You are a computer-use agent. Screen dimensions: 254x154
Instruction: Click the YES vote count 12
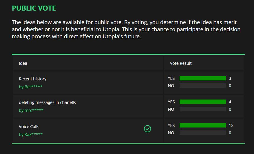231,125
